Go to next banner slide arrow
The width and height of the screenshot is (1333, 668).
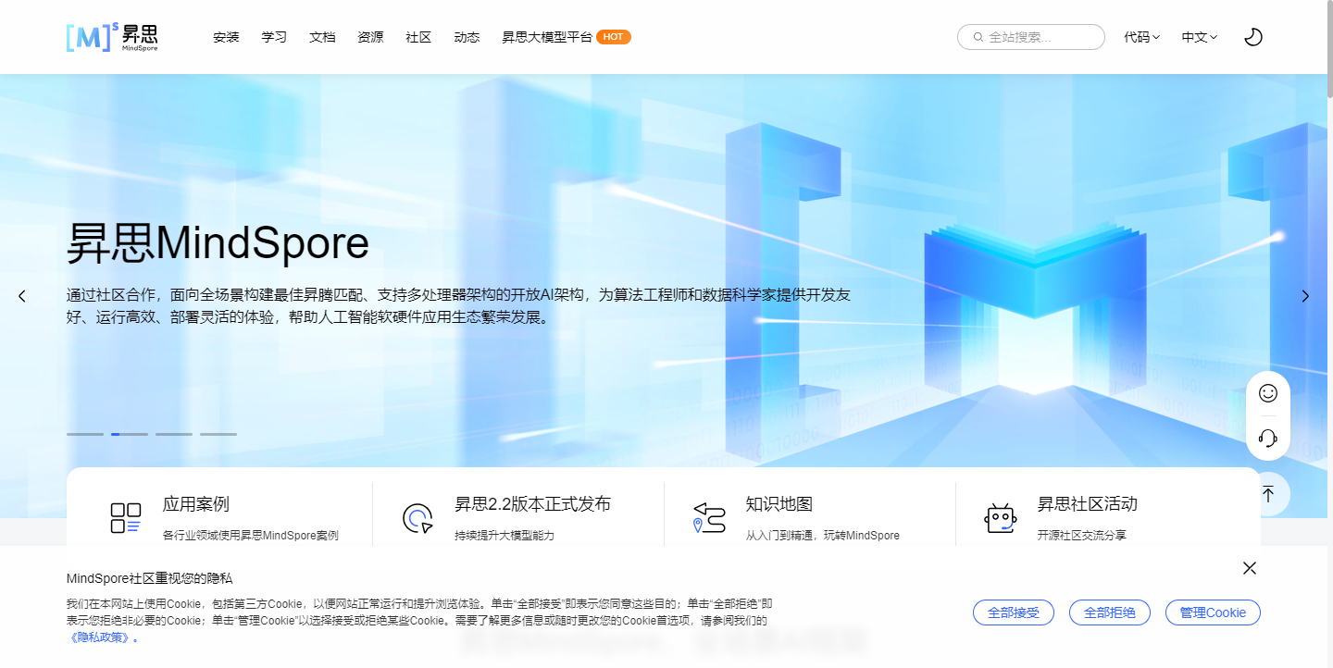coord(1305,296)
